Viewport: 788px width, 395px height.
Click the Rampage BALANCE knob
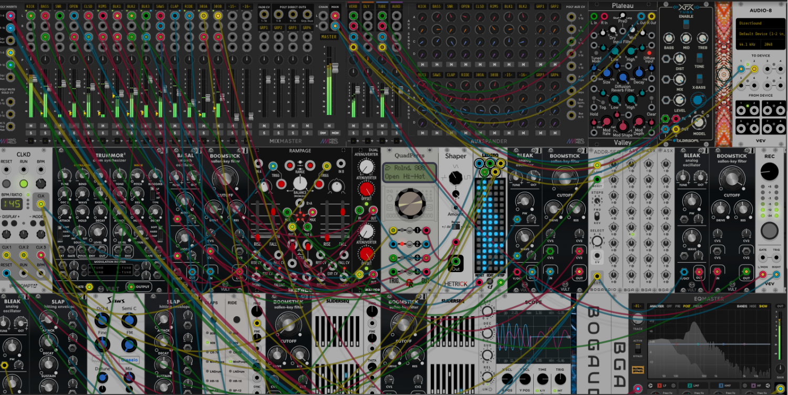(x=300, y=183)
